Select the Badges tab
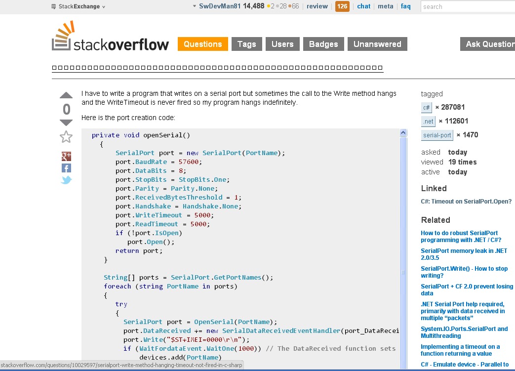 323,44
